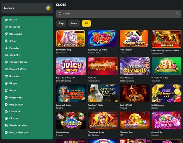Click the SLOTS page heading

[61, 5]
